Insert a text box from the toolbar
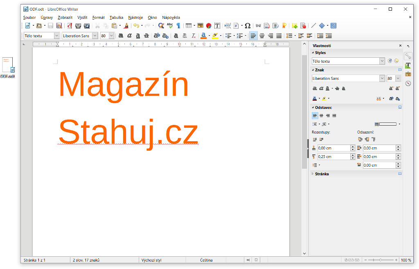 (x=217, y=26)
